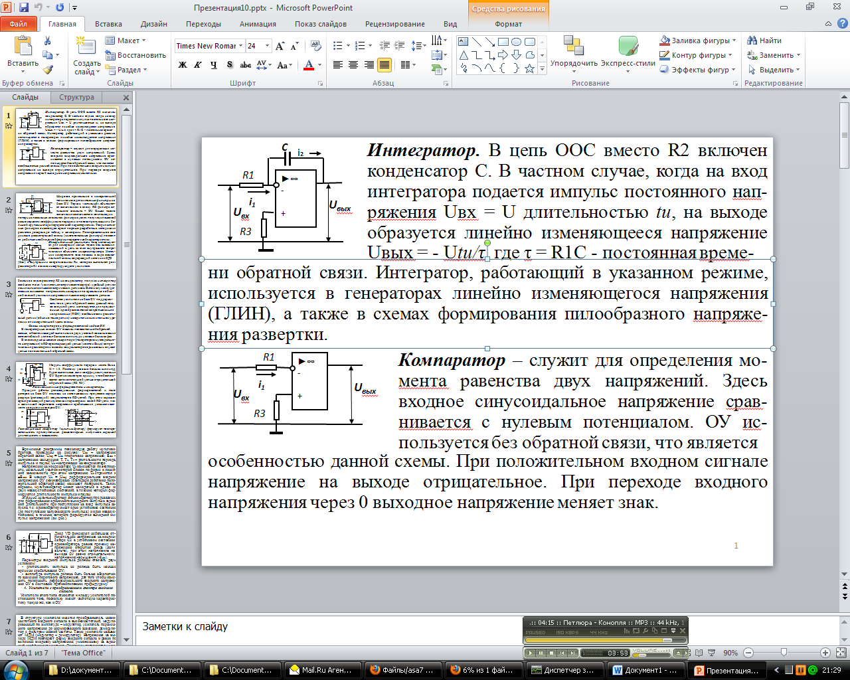Viewport: 850px width, 680px height.
Task: Toggle Justify text alignment
Action: click(384, 65)
